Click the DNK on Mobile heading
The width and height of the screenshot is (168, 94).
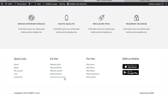[x=131, y=59]
